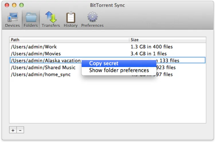Select the Folders toolbar icon
This screenshot has width=215, height=142.
tap(31, 17)
